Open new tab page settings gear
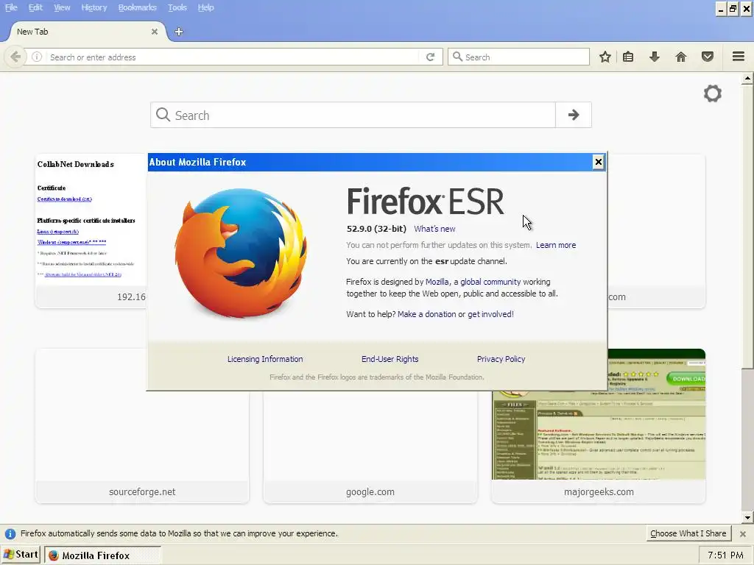Screen dimensions: 754x565 (x=713, y=93)
